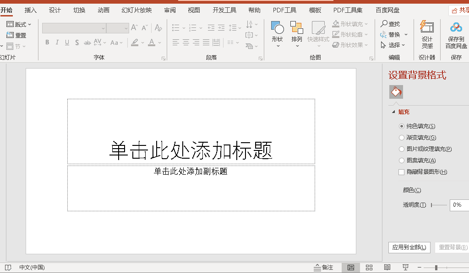Click the 应用到全部 button
This screenshot has height=273, width=469.
409,247
